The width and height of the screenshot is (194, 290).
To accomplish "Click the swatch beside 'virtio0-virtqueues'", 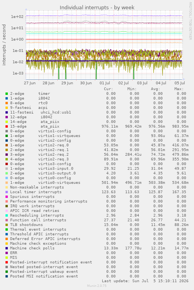I will (7, 183).
